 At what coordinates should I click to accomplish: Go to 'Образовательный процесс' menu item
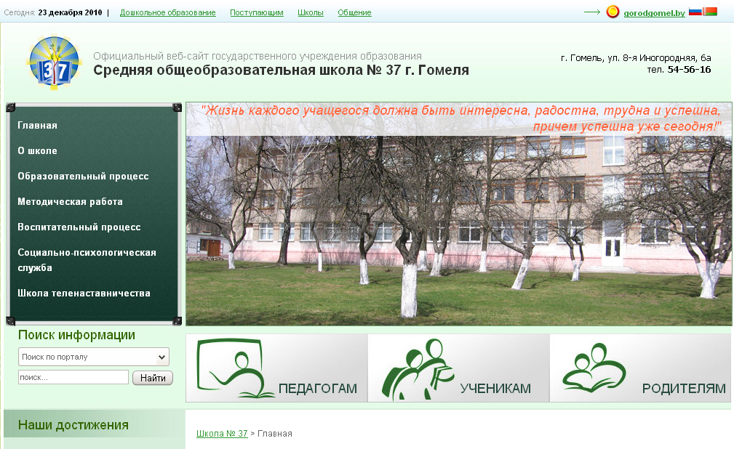[83, 177]
